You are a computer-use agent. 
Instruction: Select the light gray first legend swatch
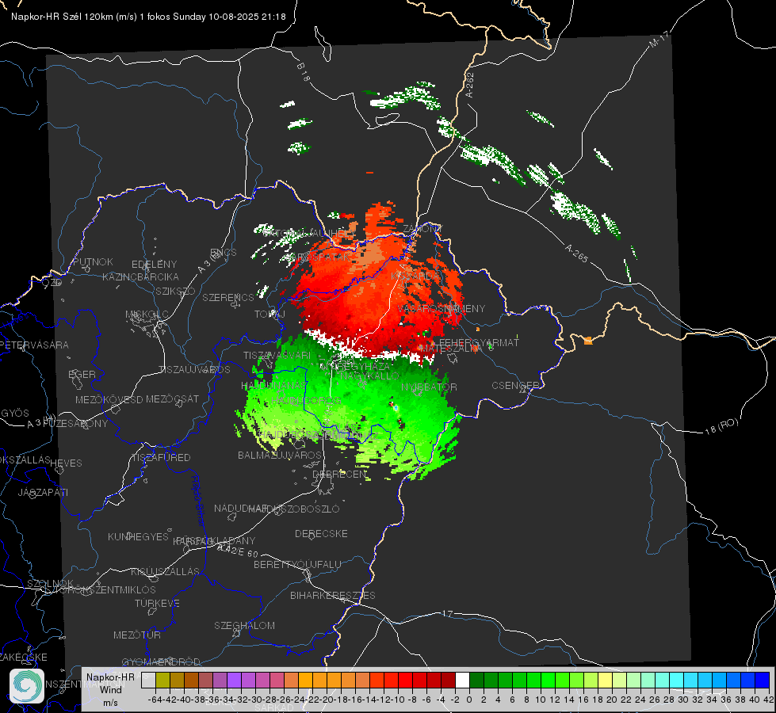(x=148, y=681)
